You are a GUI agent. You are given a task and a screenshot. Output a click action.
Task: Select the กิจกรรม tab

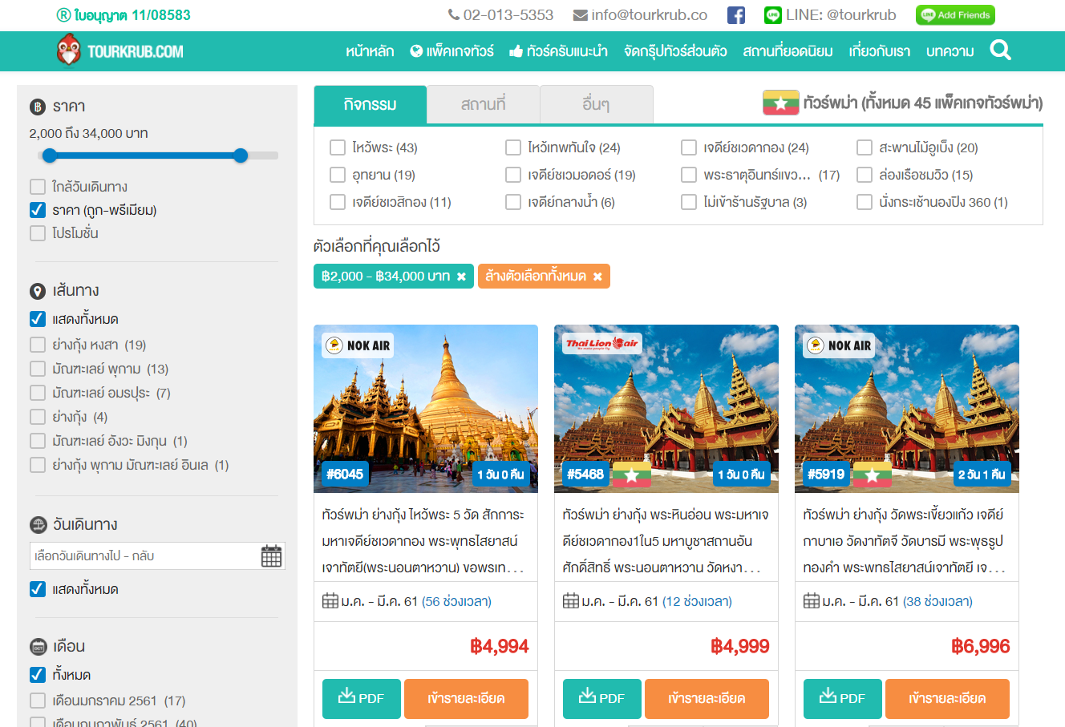(x=370, y=104)
